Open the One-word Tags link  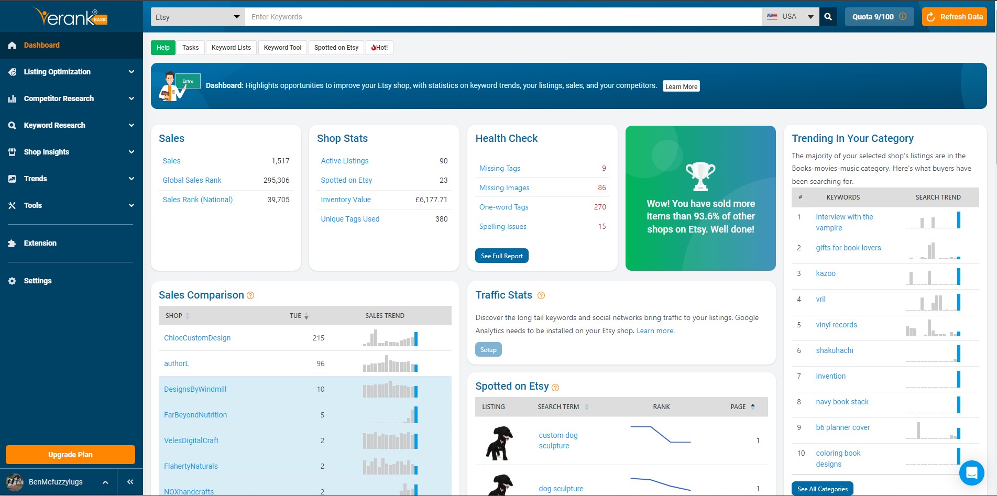(503, 207)
